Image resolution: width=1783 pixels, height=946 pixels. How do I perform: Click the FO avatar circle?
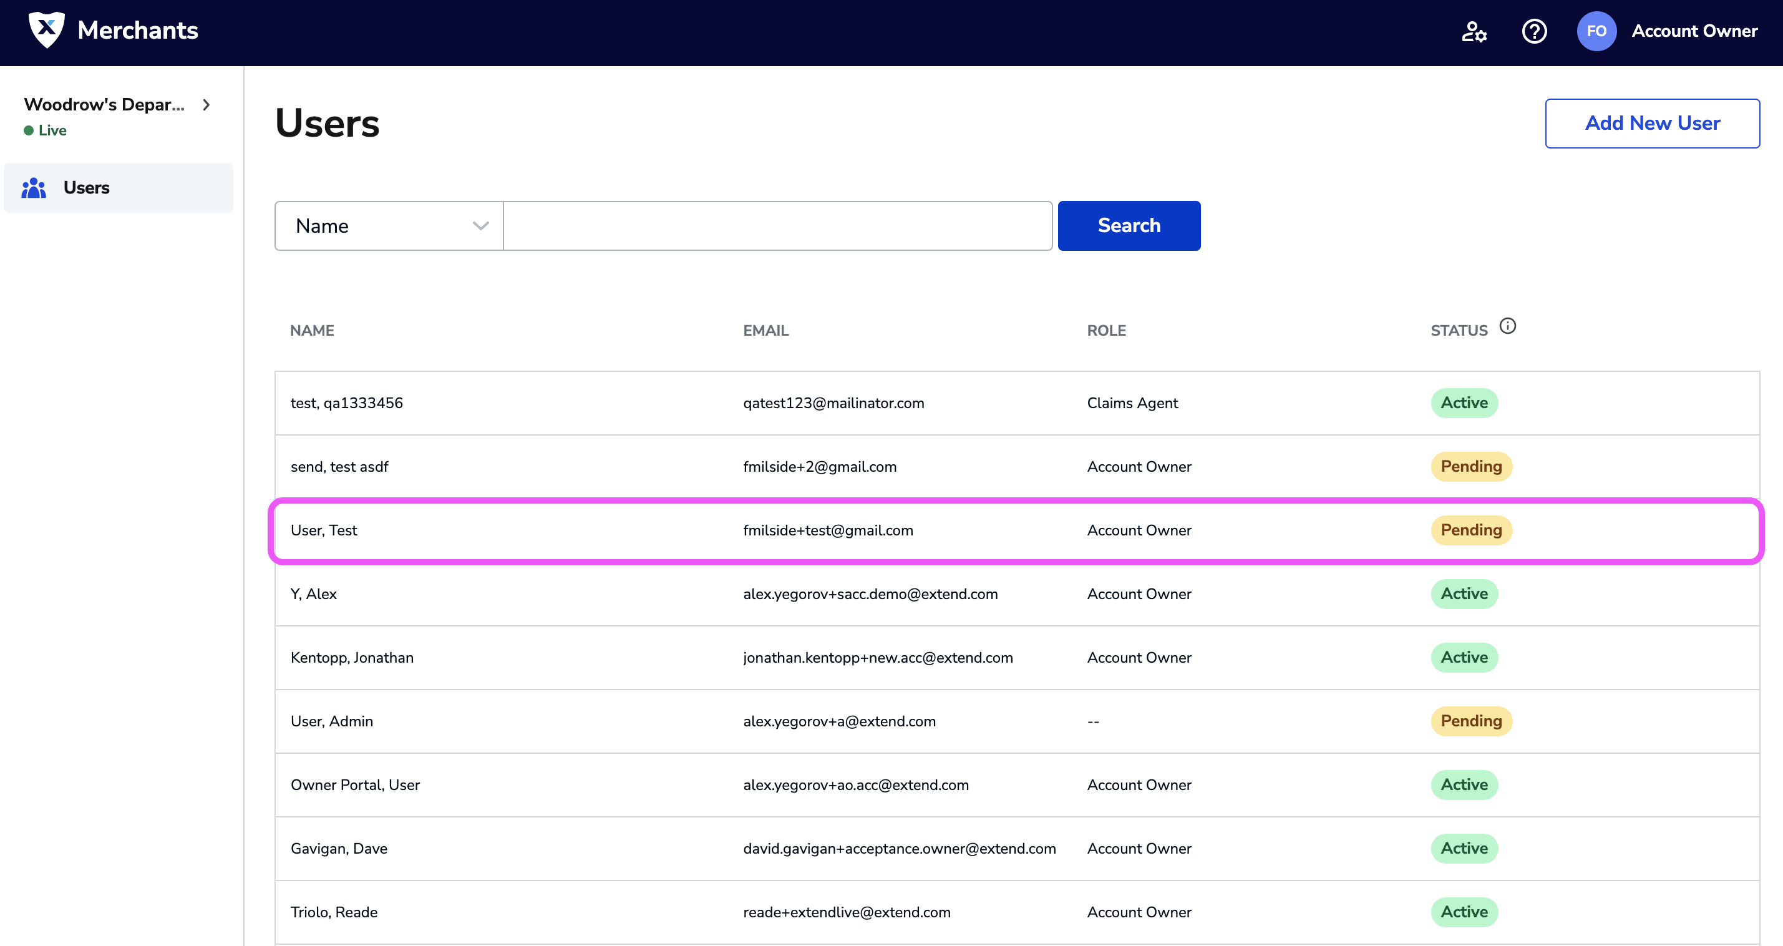[1596, 31]
